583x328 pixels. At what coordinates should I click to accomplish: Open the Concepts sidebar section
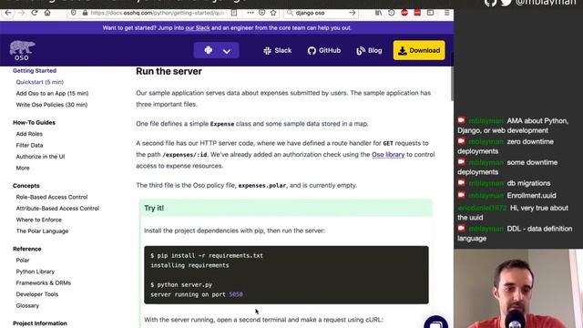26,186
